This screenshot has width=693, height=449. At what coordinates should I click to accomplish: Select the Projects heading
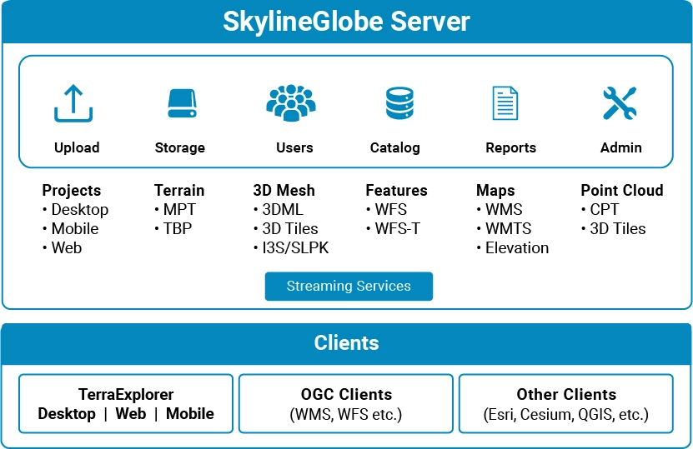72,190
